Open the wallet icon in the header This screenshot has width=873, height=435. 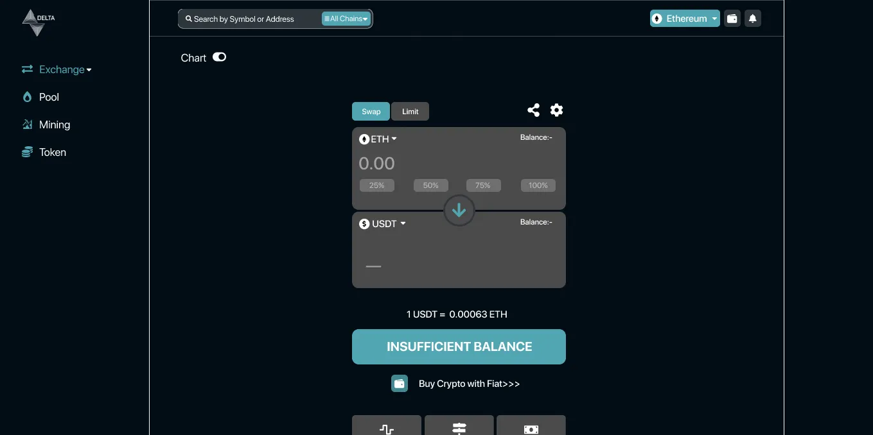pyautogui.click(x=732, y=19)
